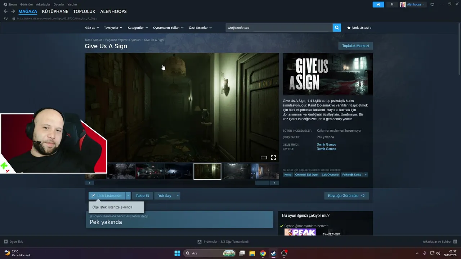The height and width of the screenshot is (259, 461).
Task: Click the Tüm Oyunlar breadcrumb
Action: pyautogui.click(x=93, y=40)
